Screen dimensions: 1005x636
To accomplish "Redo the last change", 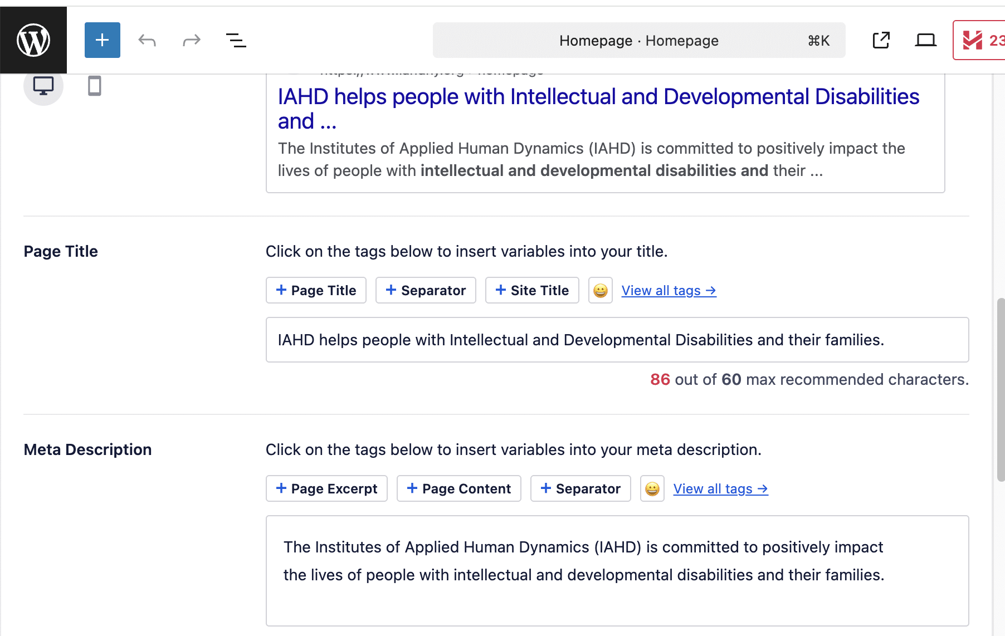I will (191, 40).
